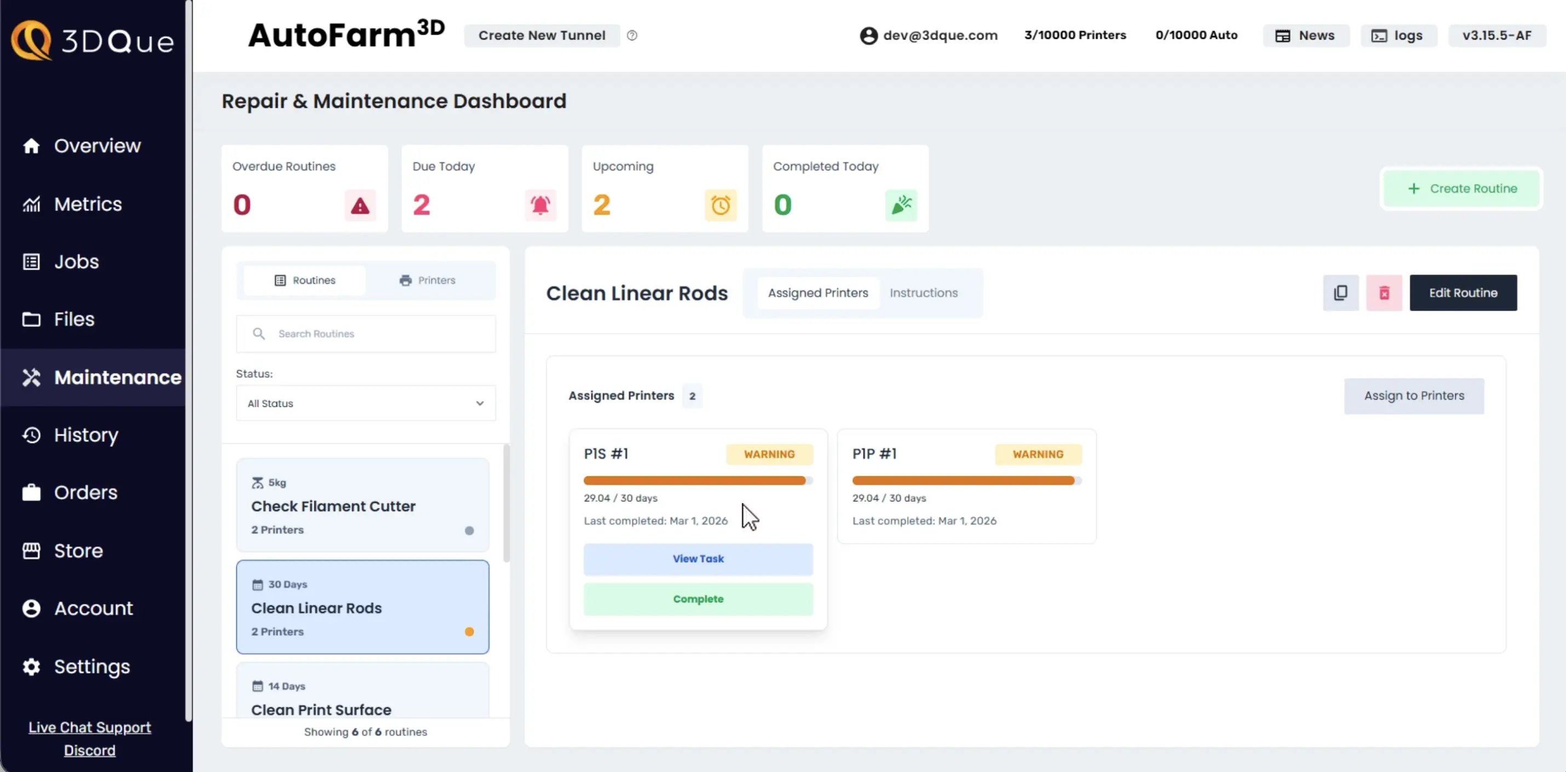Click the 0/10000 Auto counter
Viewport: 1566px width, 772px height.
1196,35
